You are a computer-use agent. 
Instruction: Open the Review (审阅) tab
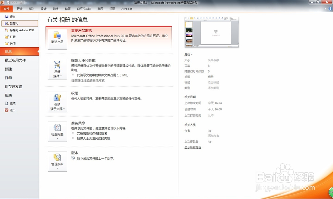(x=100, y=9)
